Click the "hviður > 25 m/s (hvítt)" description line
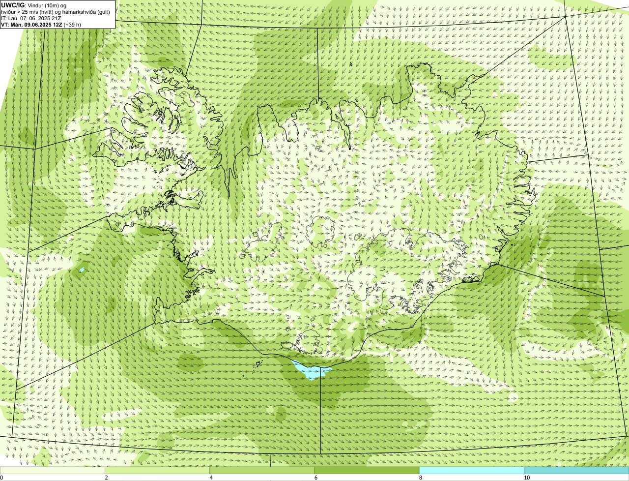 56,12
